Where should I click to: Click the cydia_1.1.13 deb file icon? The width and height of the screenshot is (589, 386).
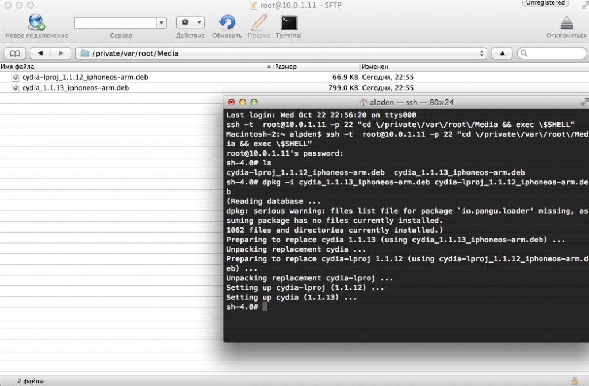click(16, 88)
